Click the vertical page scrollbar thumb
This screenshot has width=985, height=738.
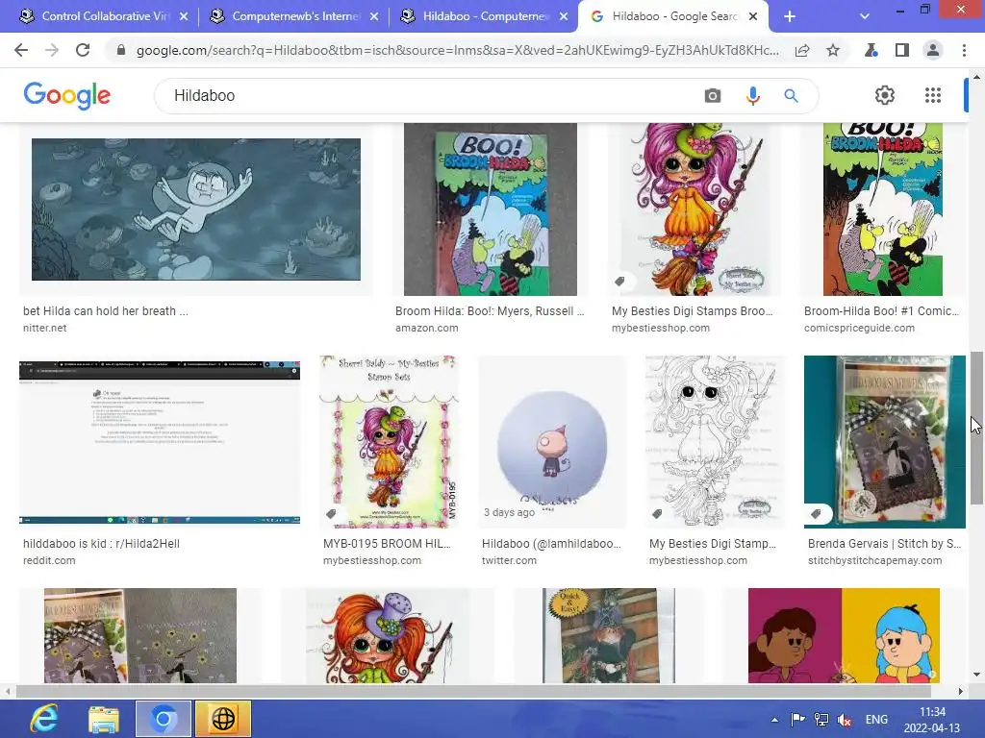(976, 428)
